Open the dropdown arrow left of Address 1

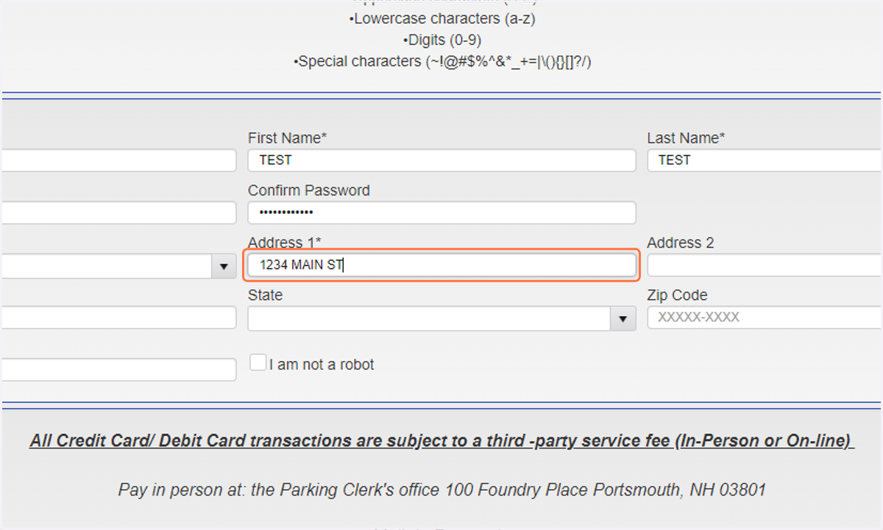click(224, 267)
